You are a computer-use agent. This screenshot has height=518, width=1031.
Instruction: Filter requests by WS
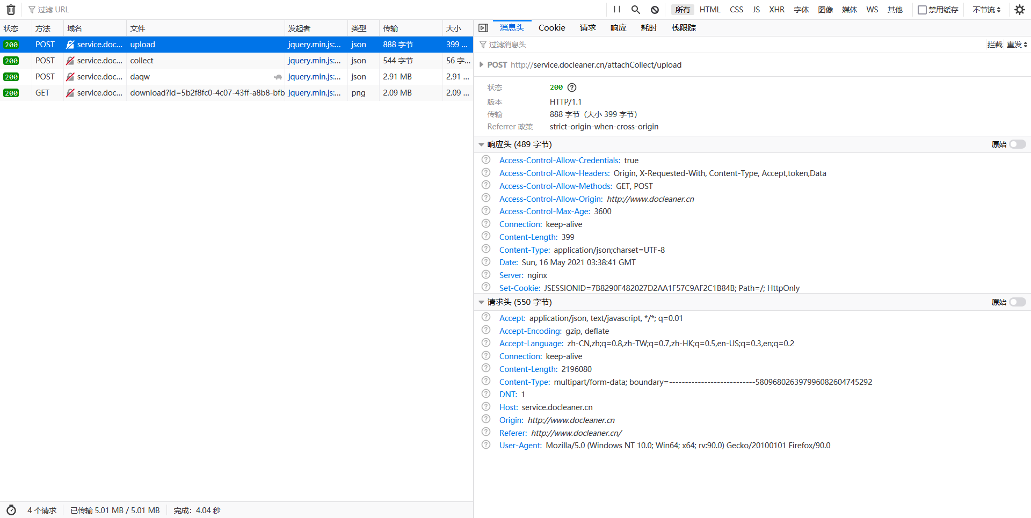872,10
